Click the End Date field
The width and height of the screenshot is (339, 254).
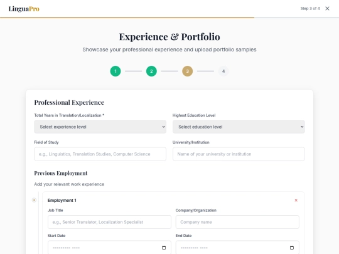pyautogui.click(x=237, y=248)
